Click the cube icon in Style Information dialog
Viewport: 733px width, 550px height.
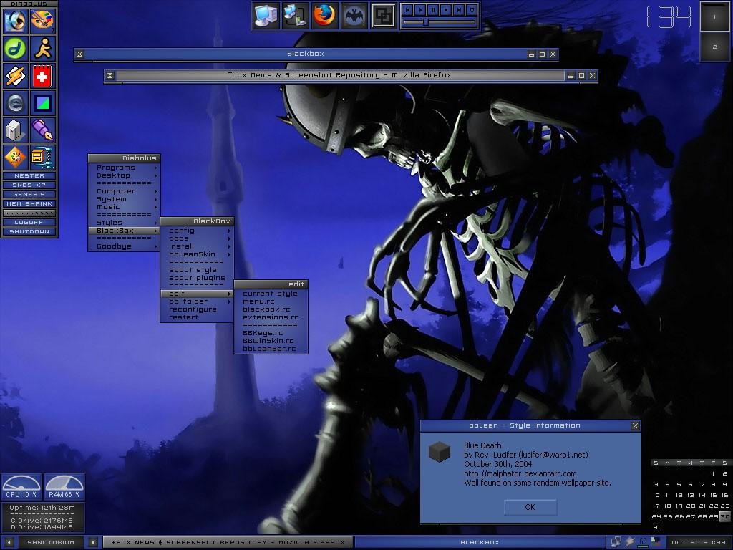439,452
